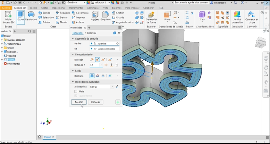
Task: Choose the Aplanar tool
Action: pyautogui.click(x=78, y=22)
